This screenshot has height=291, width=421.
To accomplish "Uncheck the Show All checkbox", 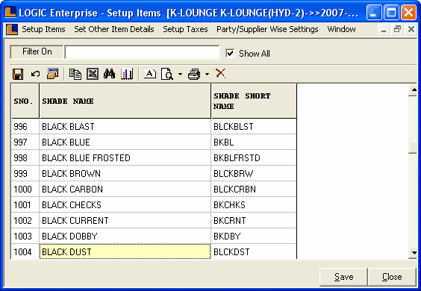I will 230,53.
